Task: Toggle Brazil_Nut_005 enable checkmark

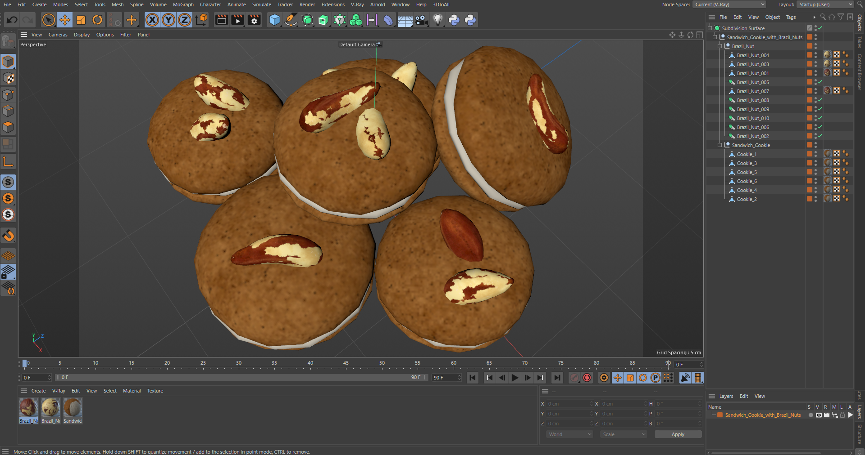Action: (820, 82)
